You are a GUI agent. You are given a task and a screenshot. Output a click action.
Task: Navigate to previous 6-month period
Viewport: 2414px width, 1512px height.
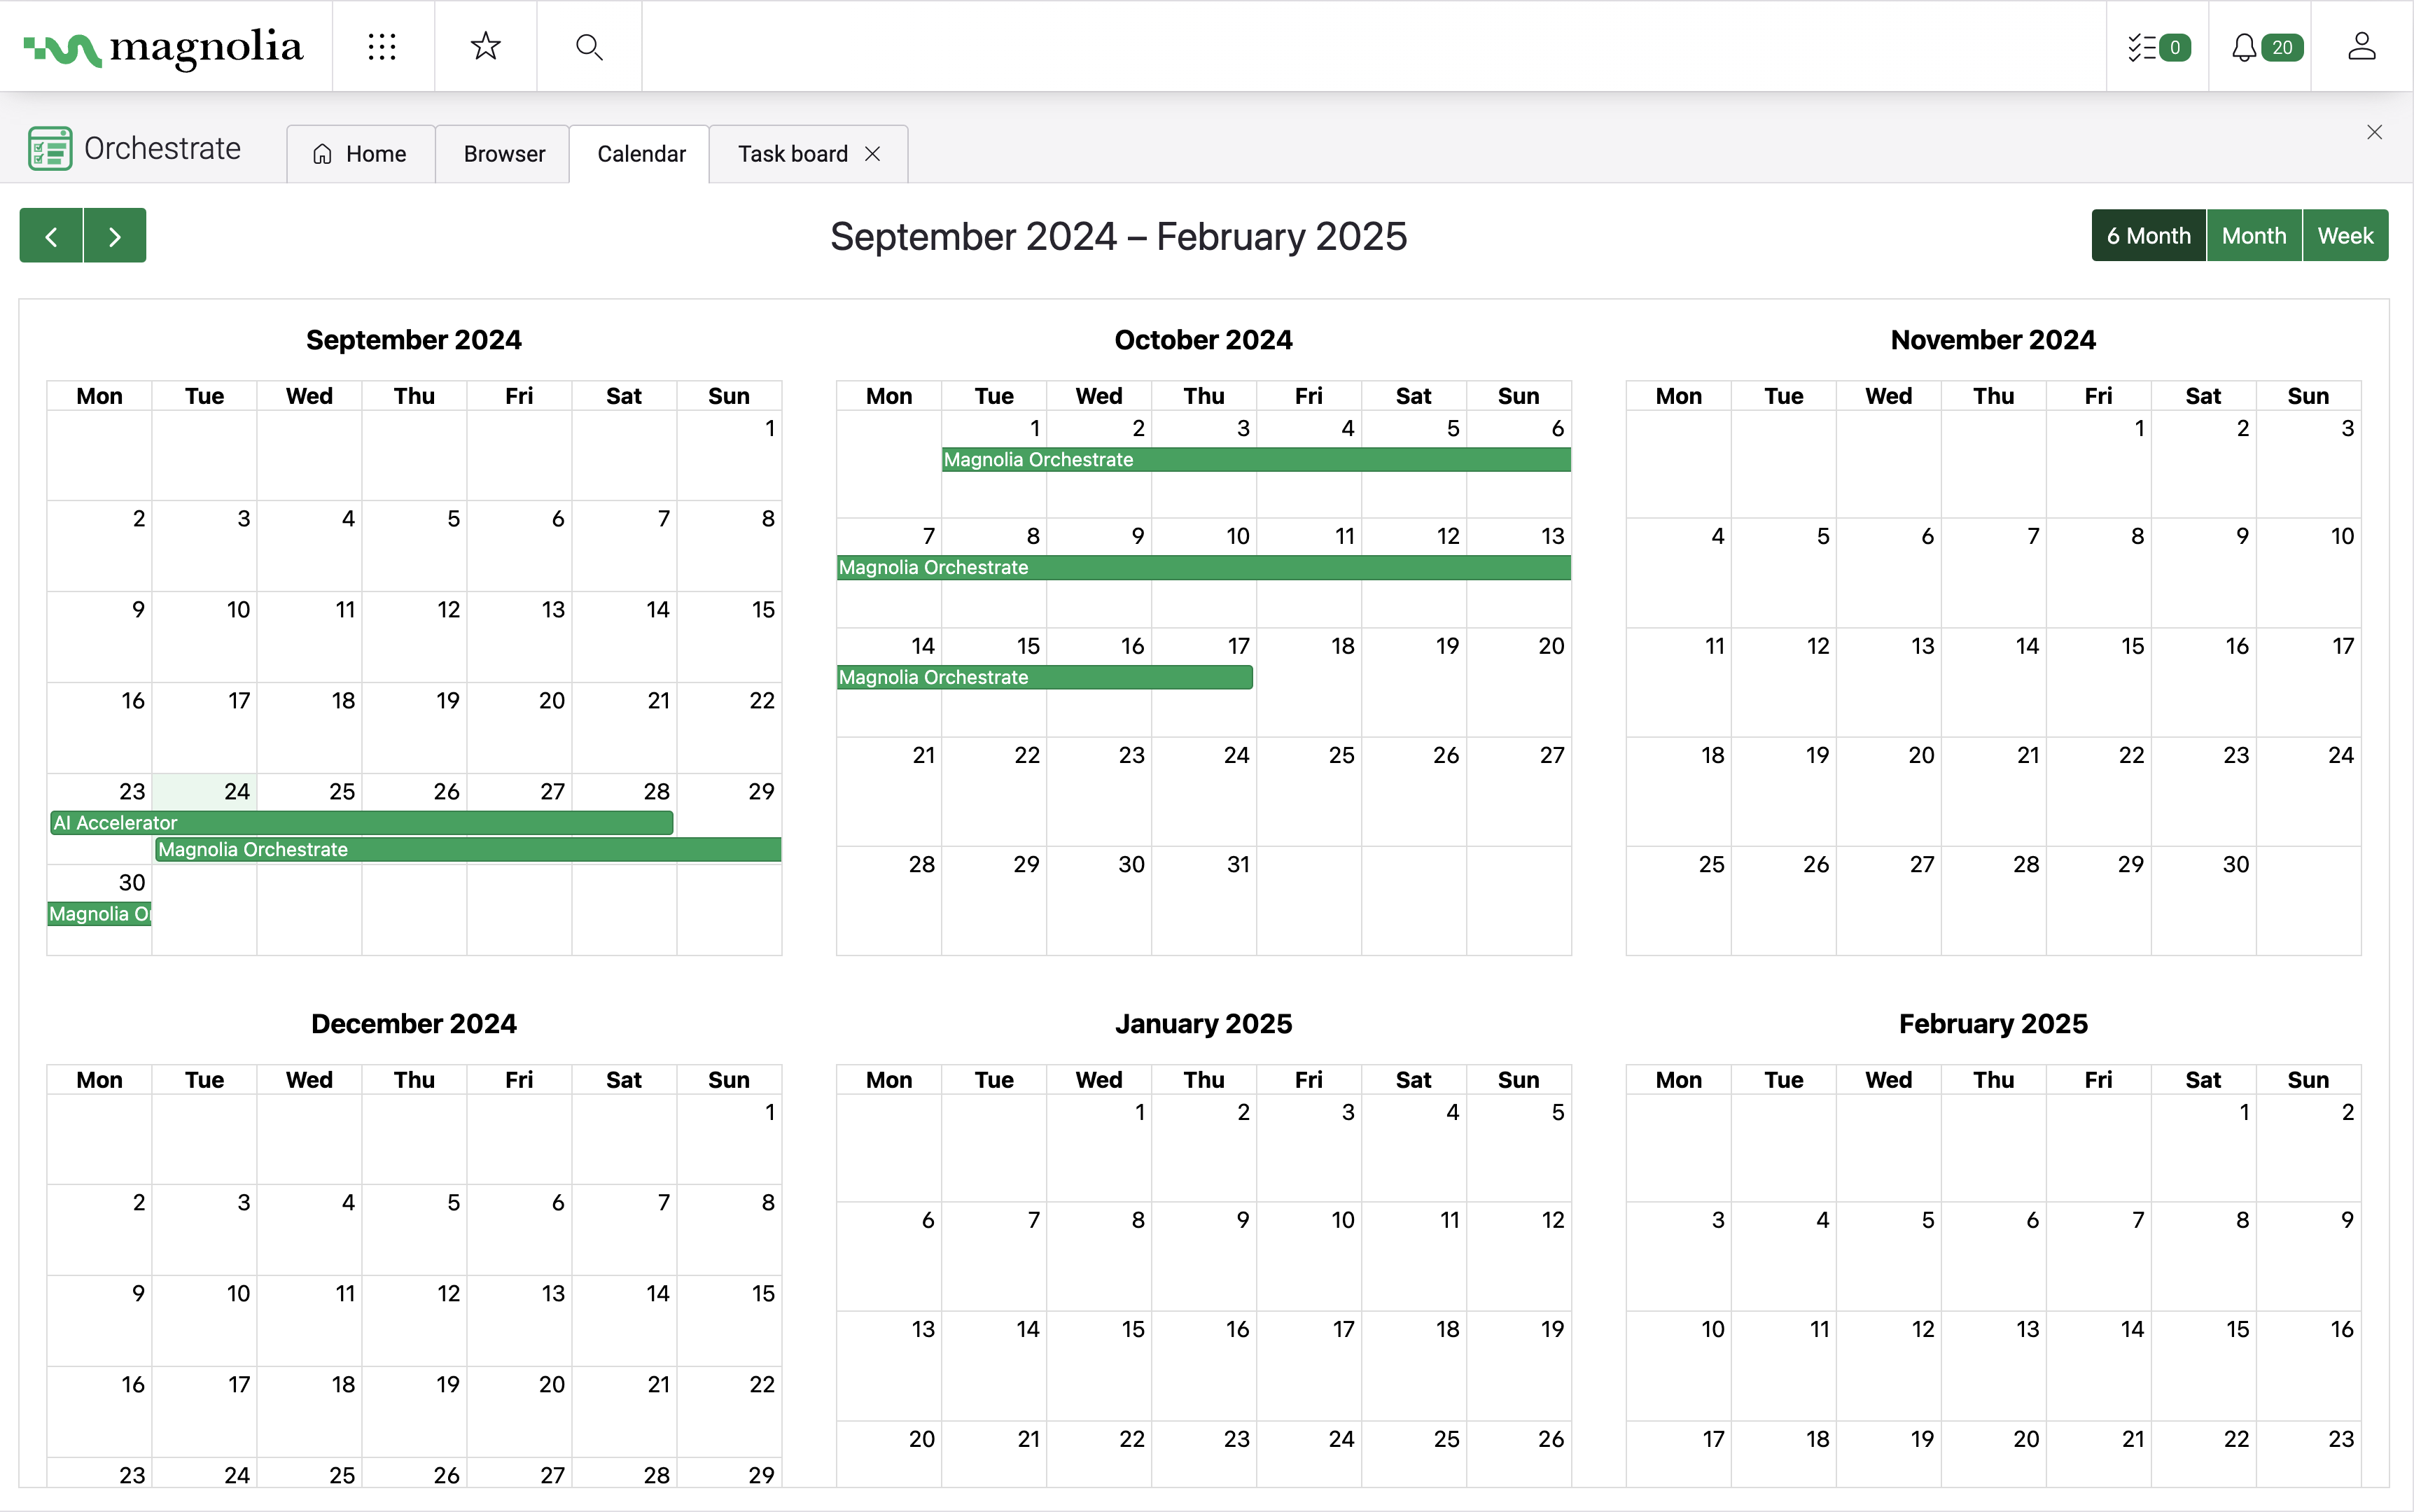pos(50,235)
